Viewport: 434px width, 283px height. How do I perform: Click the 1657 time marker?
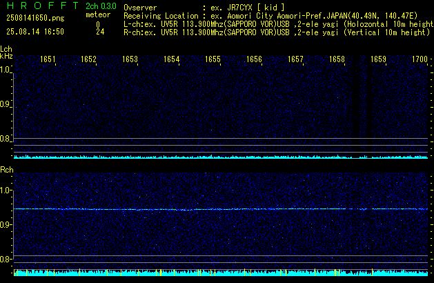coord(295,59)
